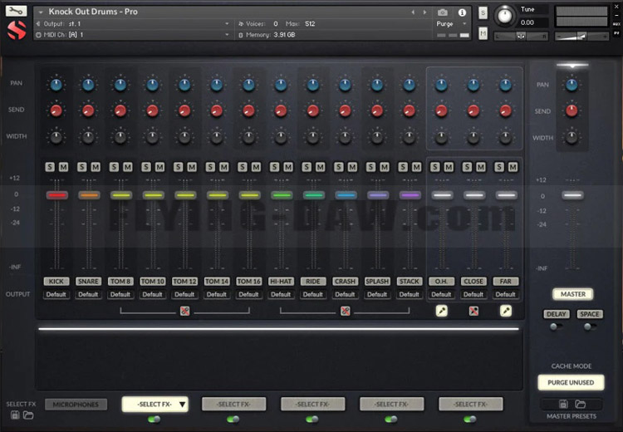Image resolution: width=623 pixels, height=432 pixels.
Task: Collapse the instrument header triangle
Action: click(x=41, y=12)
